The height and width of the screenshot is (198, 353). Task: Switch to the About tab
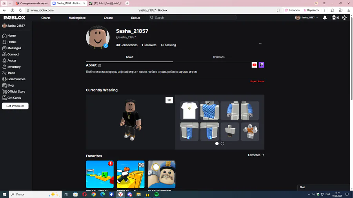tap(129, 57)
